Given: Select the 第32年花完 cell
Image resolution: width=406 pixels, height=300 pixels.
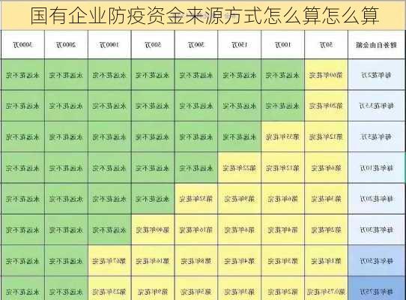Looking at the screenshot, I should tap(196, 199).
